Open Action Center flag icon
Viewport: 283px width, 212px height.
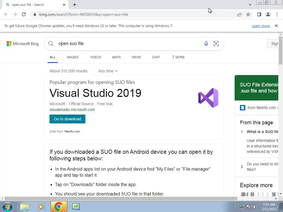[248, 207]
